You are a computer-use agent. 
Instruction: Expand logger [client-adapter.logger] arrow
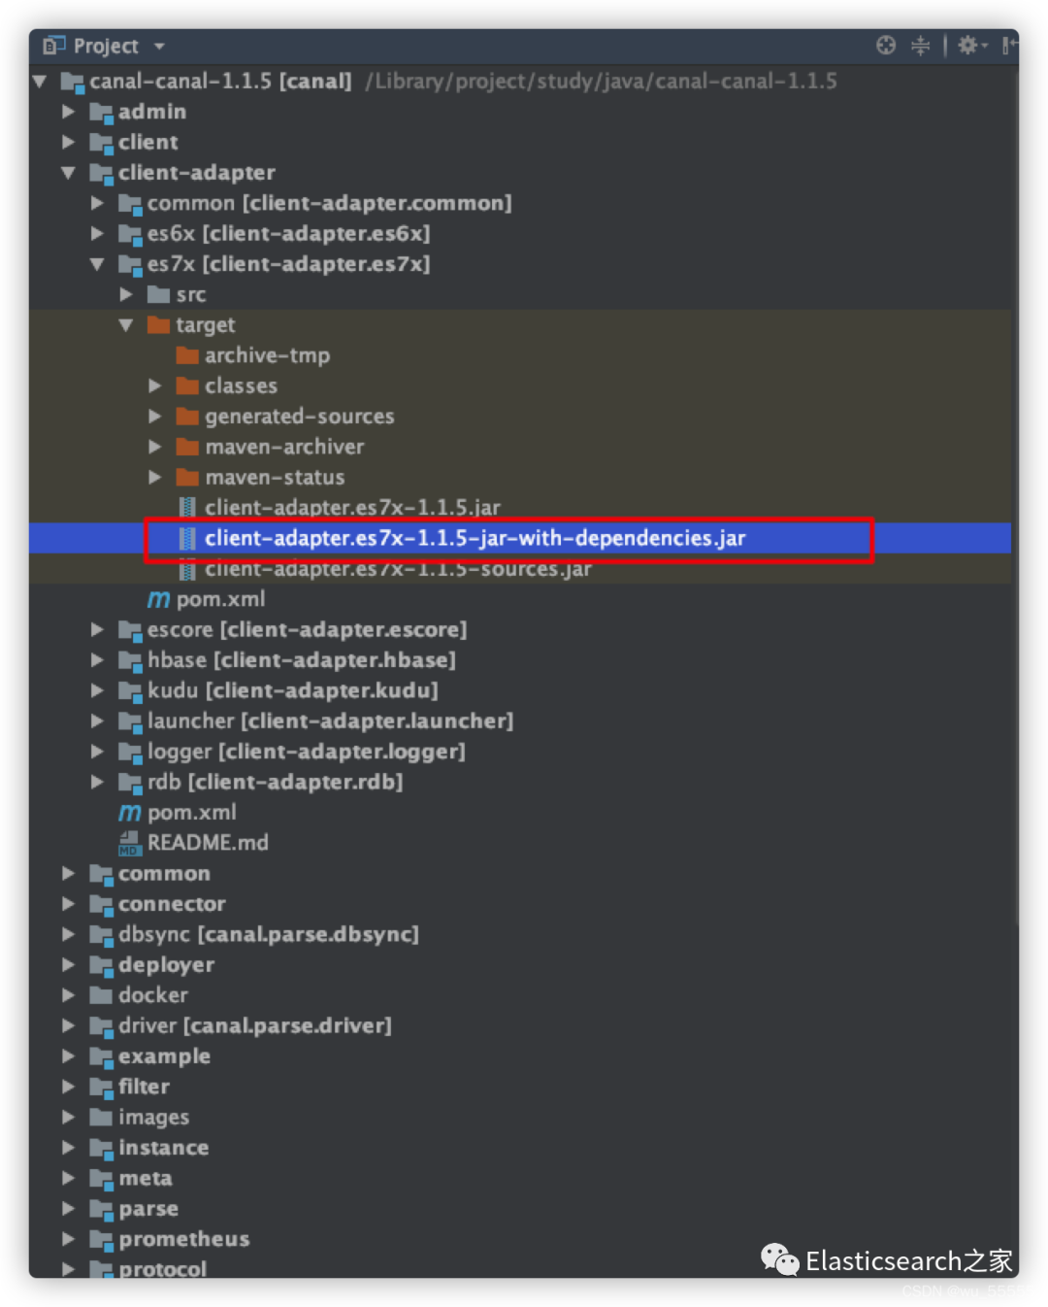(x=97, y=752)
